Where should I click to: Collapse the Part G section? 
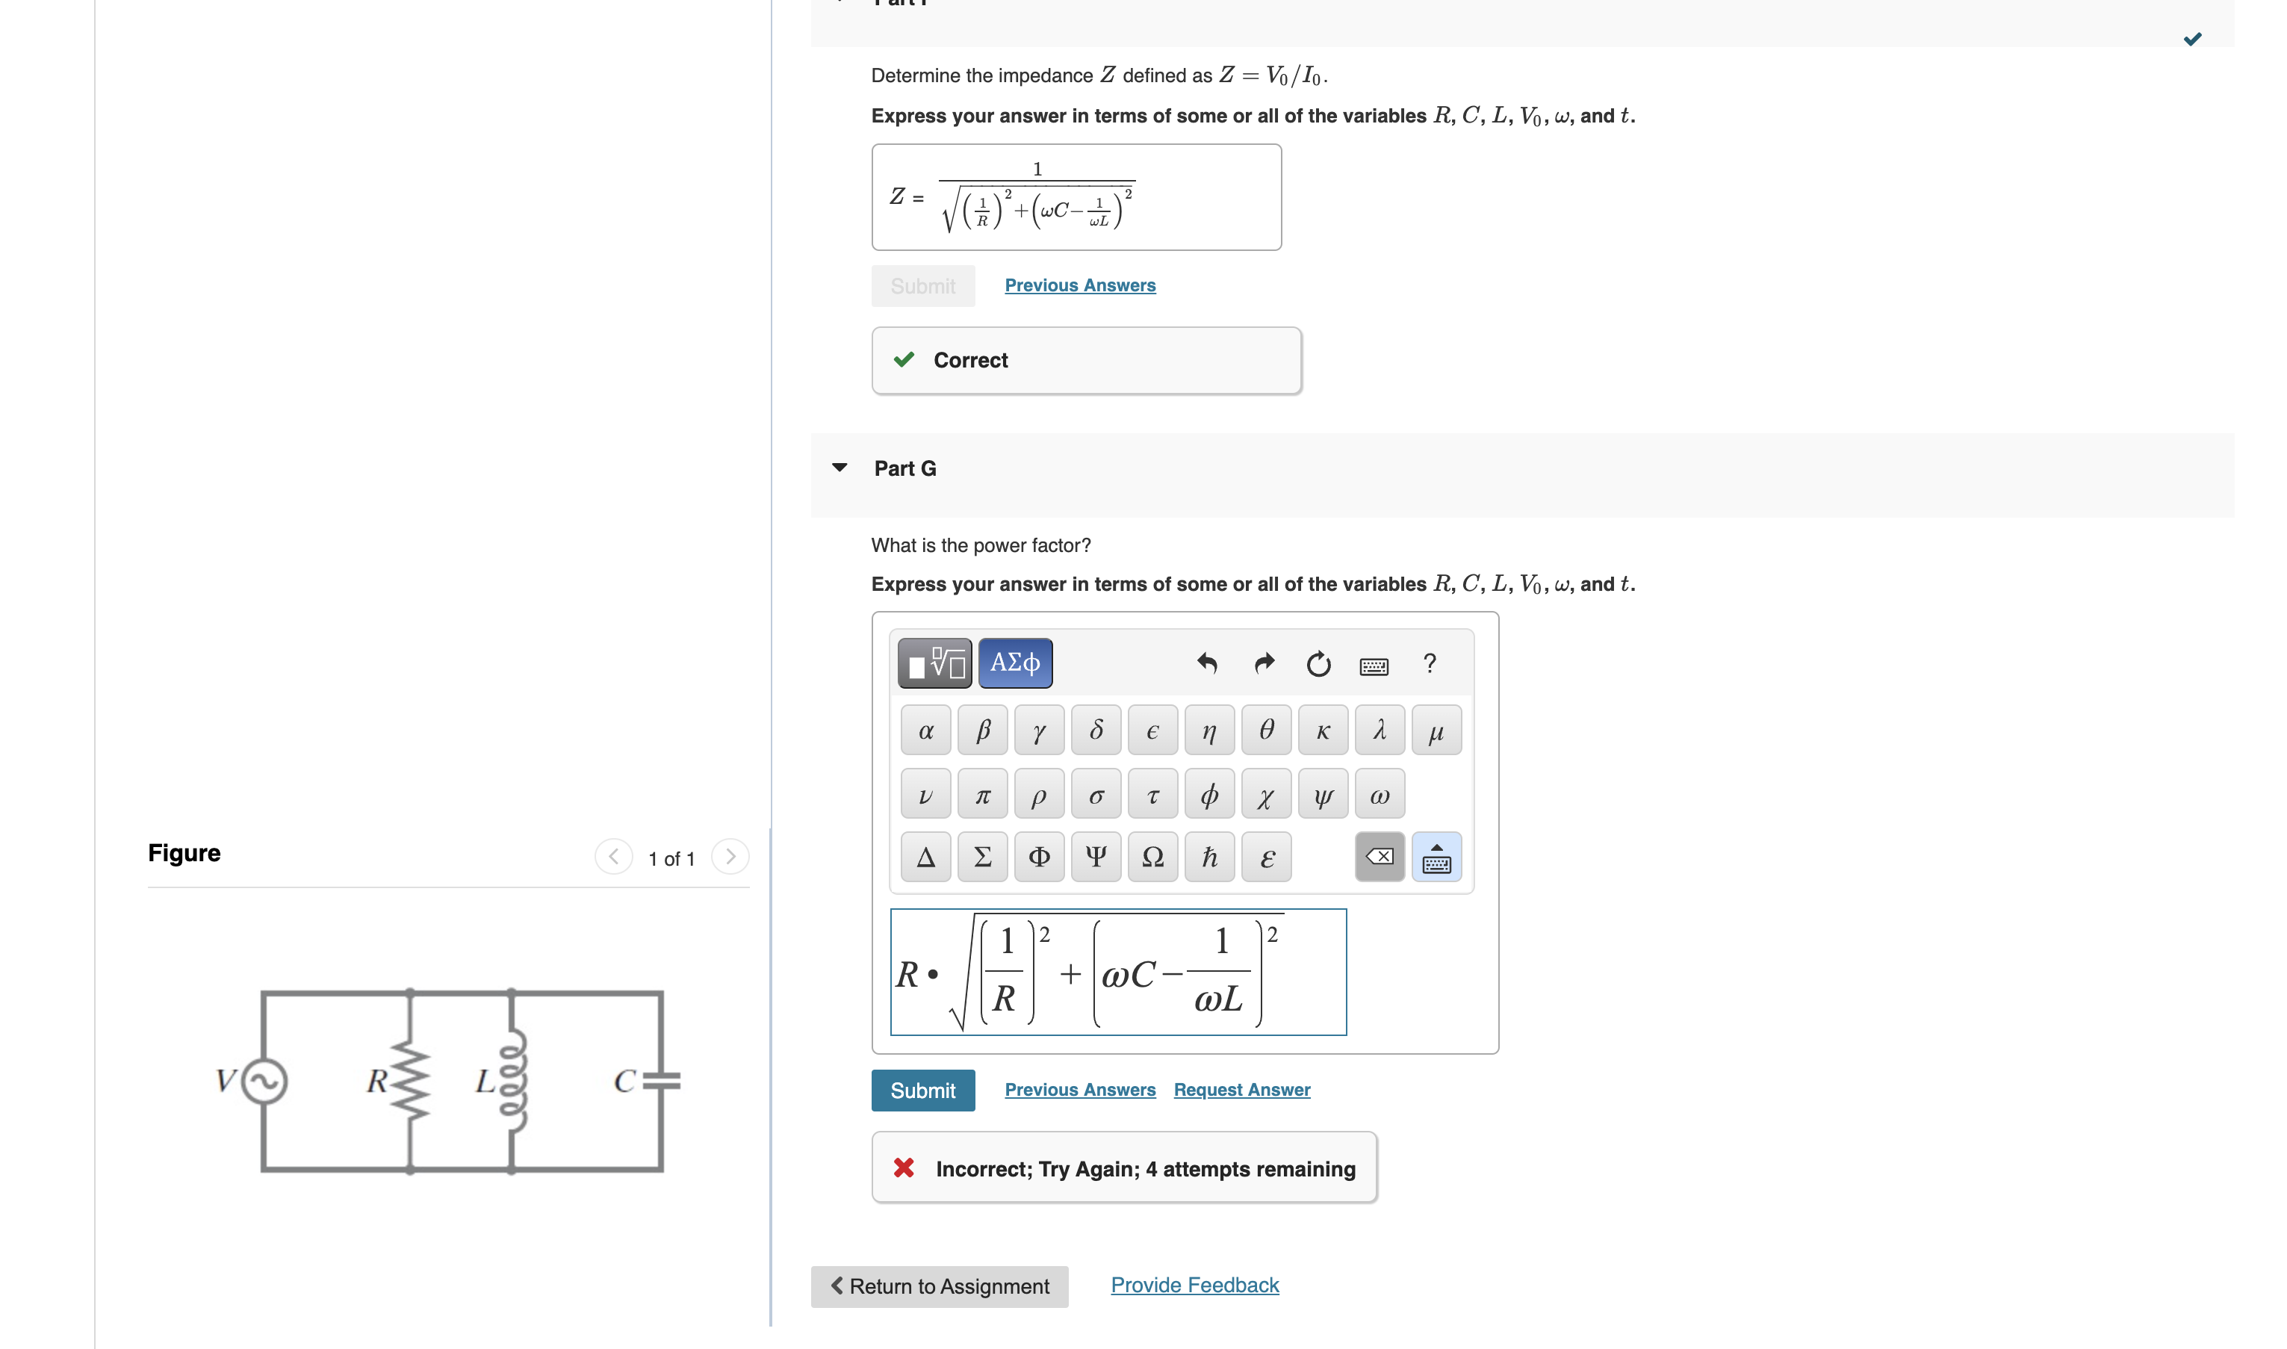point(839,468)
